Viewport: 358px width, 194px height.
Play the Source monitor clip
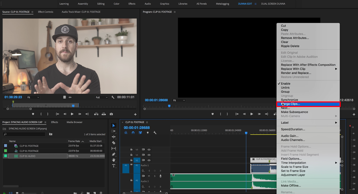(72, 114)
